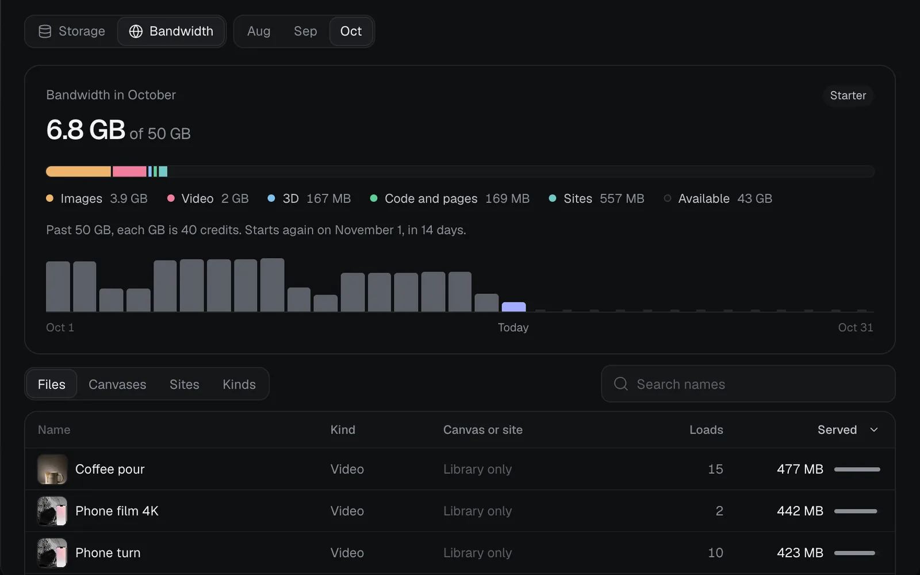Click the 6.8 GB usage total

click(86, 130)
